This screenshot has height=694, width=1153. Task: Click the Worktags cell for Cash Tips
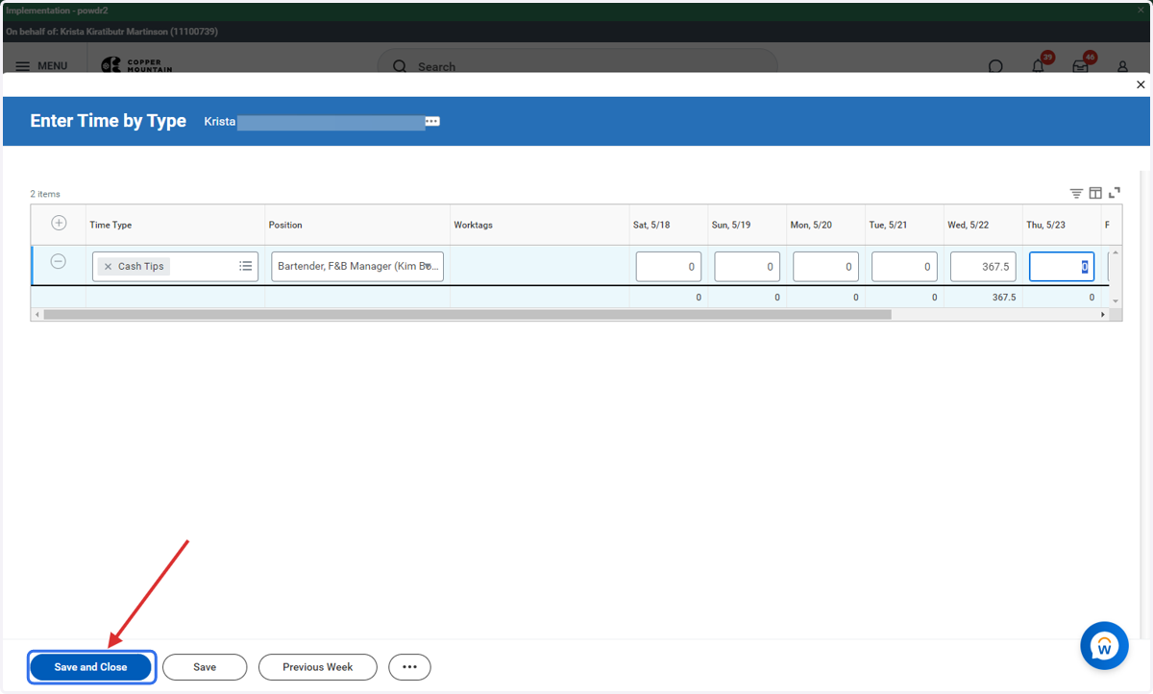539,266
